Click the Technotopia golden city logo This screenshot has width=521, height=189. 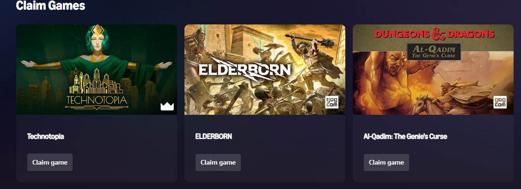click(96, 89)
